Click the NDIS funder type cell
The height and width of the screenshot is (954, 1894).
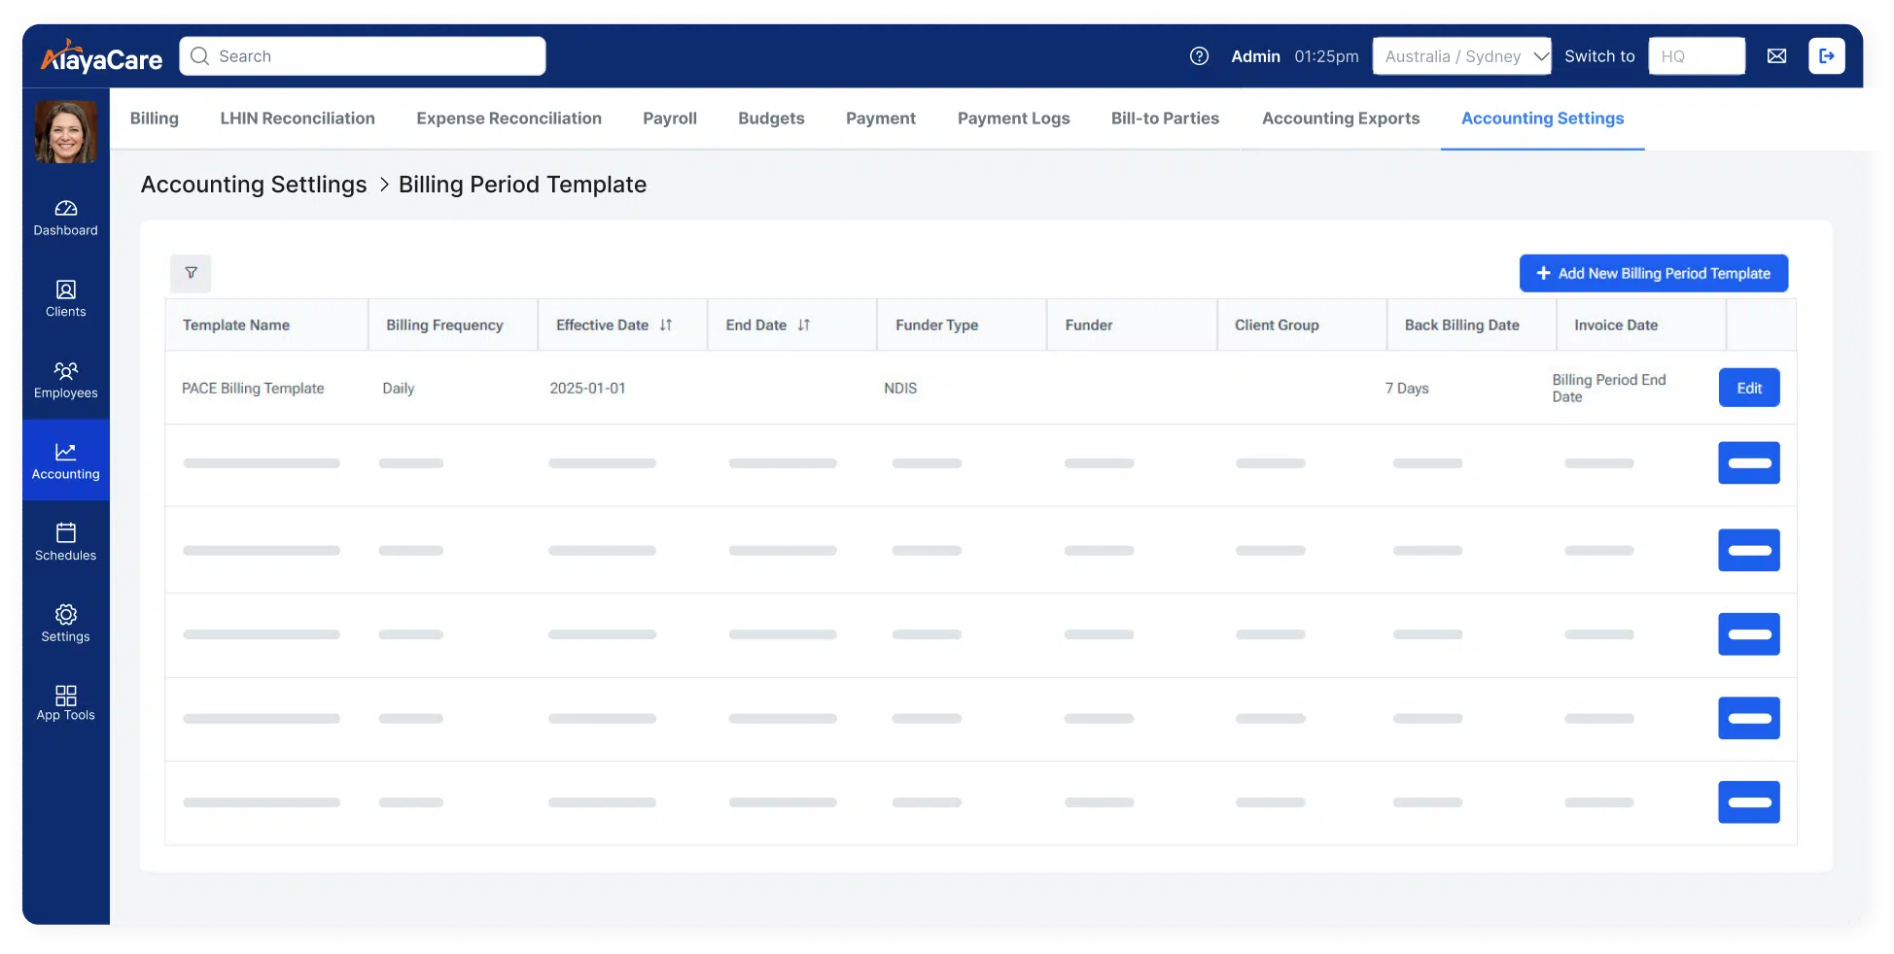pos(900,389)
